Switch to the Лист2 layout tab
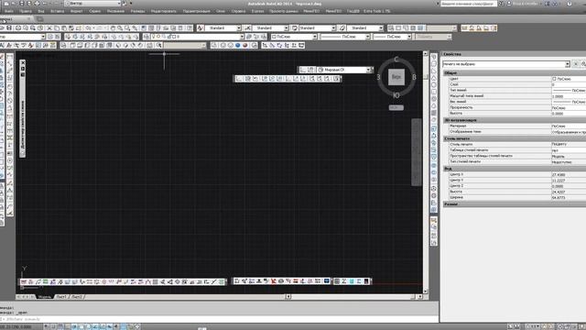 tap(77, 297)
